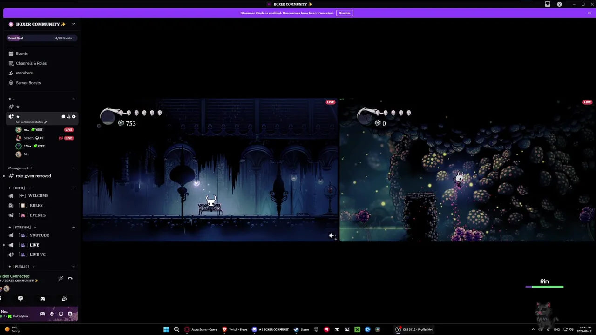This screenshot has height=335, width=596.
Task: Show hidden system tray icons chevron
Action: tap(533, 329)
